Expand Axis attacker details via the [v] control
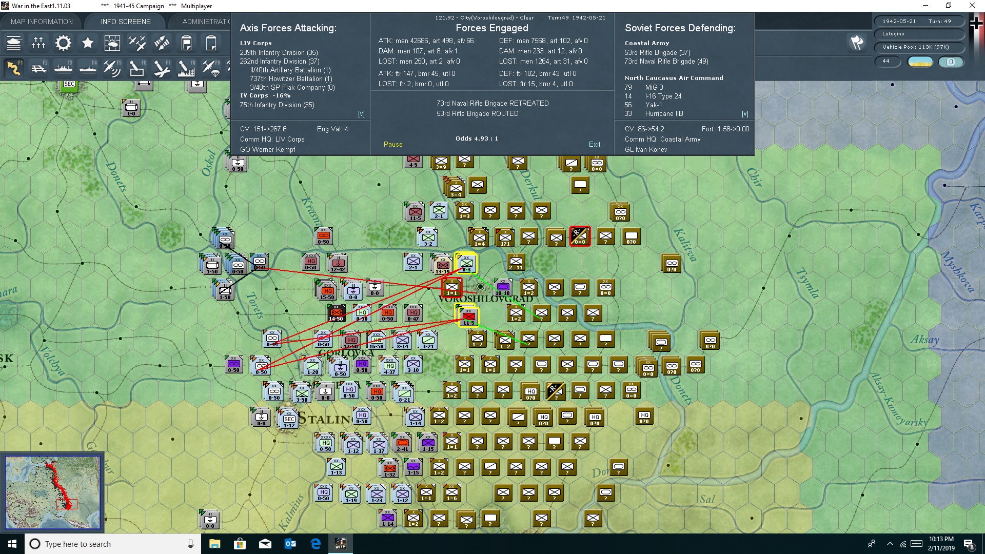The width and height of the screenshot is (985, 554). click(x=362, y=113)
